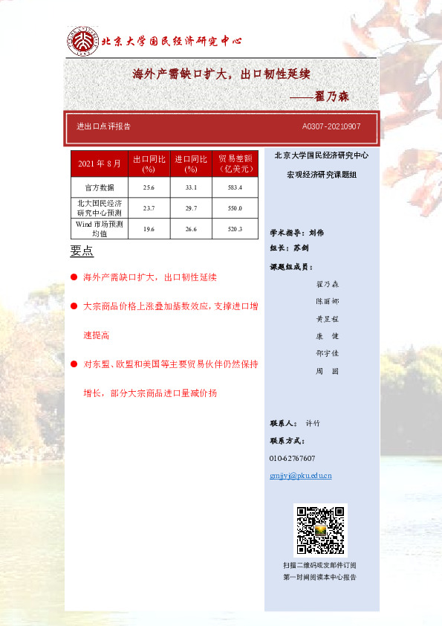Click the Peking University round seal logo
Image resolution: width=442 pixels, height=626 pixels.
click(82, 41)
